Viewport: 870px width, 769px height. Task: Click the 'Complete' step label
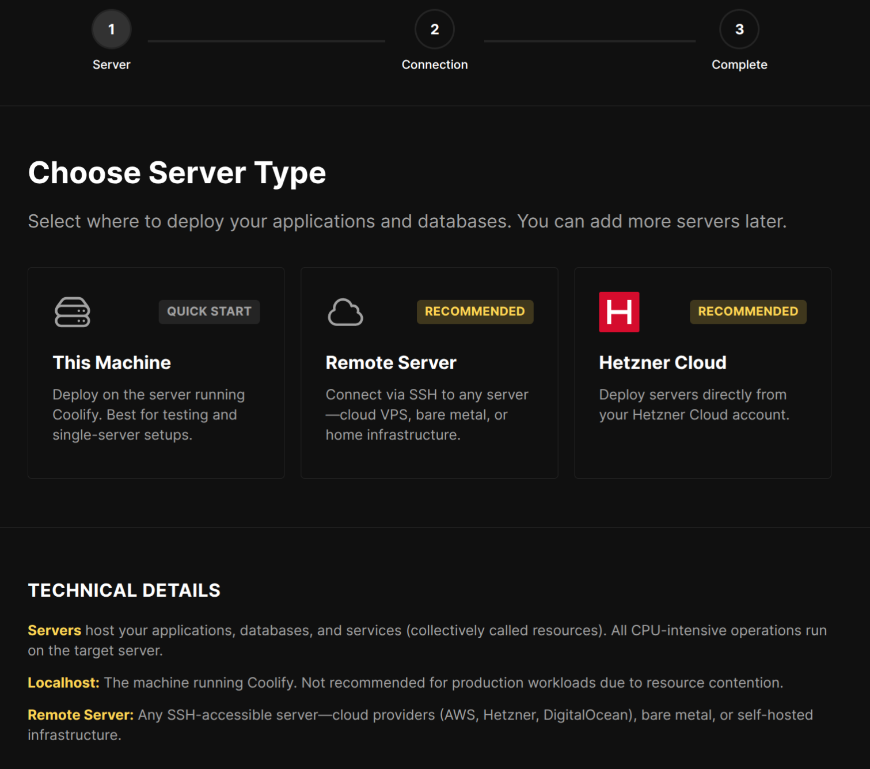(739, 65)
